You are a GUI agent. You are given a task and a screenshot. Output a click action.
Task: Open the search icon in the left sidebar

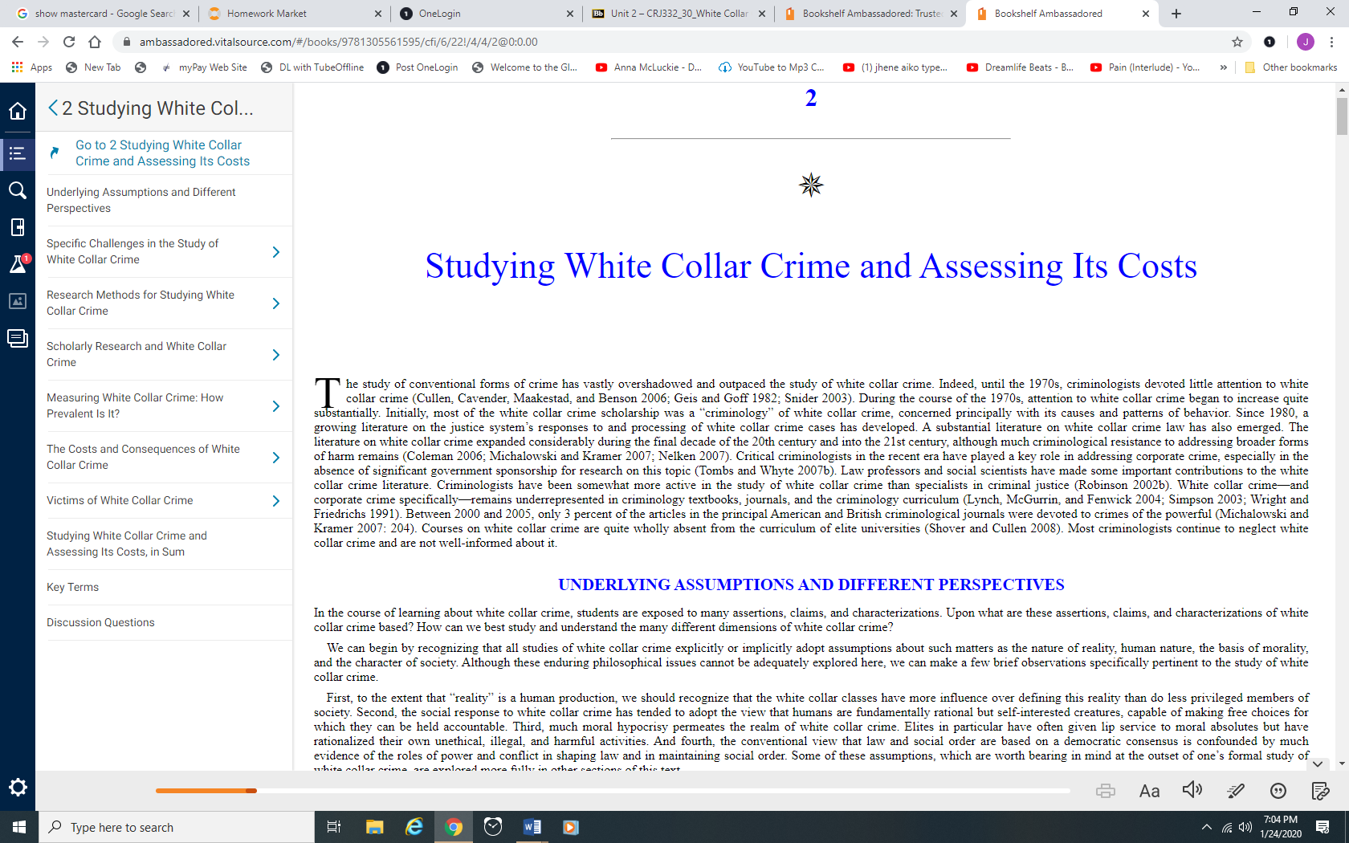(x=18, y=190)
